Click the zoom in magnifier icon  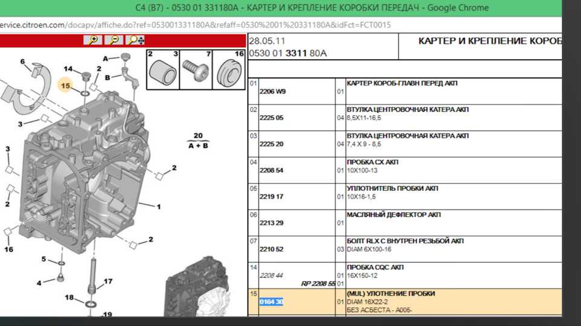click(x=93, y=40)
